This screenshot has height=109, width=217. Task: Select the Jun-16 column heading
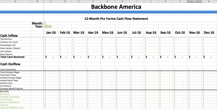[122, 33]
